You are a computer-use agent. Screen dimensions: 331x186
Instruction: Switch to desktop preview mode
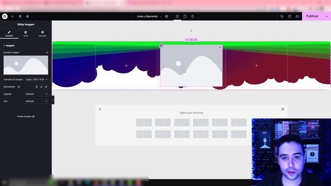[177, 16]
